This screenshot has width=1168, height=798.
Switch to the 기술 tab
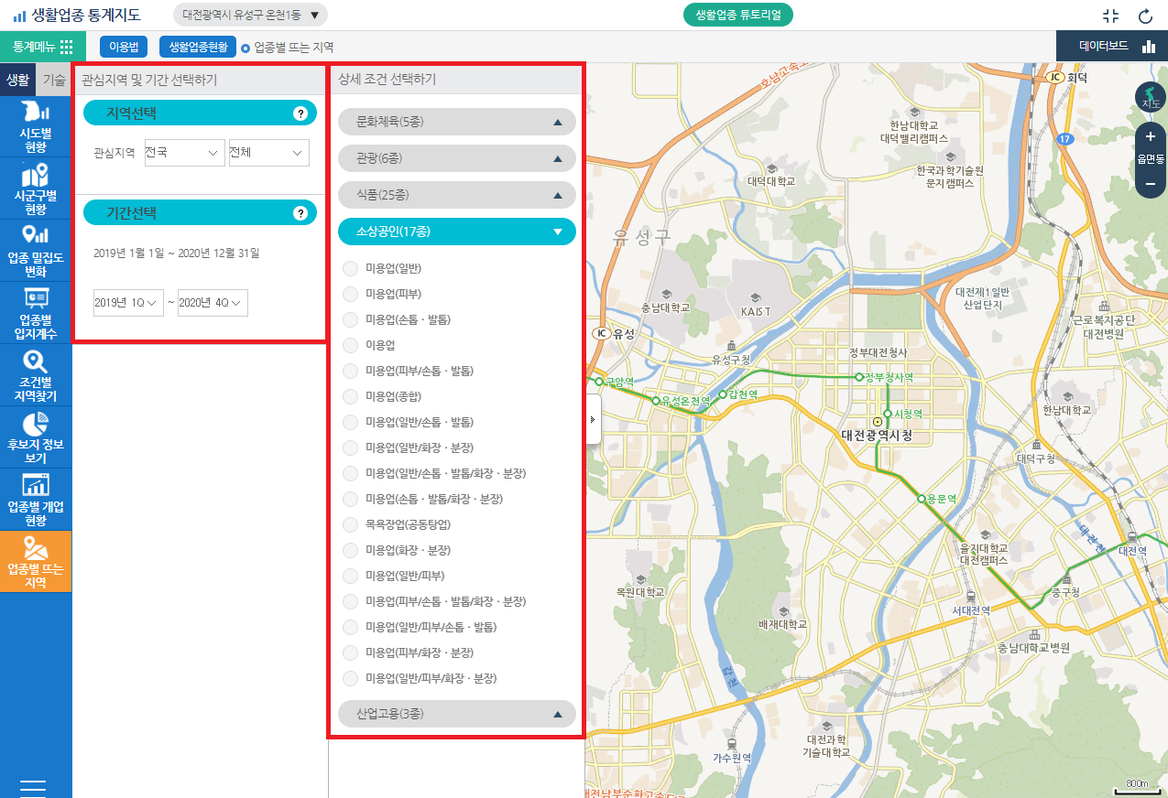54,81
